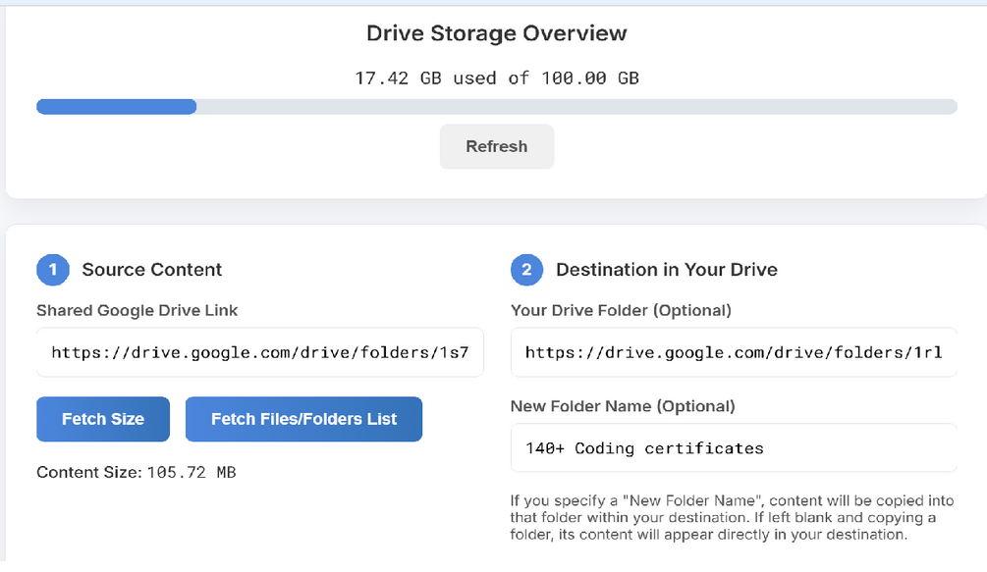
Task: Click the Source Content section heading
Action: tap(152, 270)
